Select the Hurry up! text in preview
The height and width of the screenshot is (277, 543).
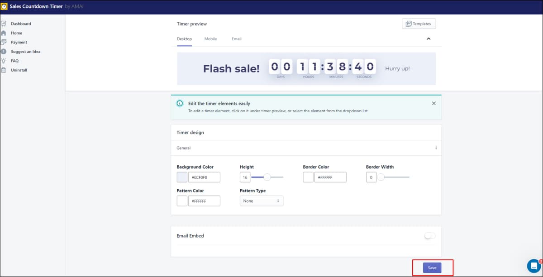[397, 69]
